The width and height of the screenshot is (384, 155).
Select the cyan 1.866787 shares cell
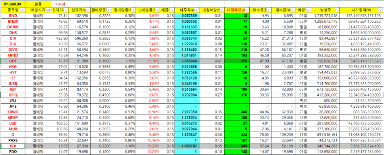point(187,146)
